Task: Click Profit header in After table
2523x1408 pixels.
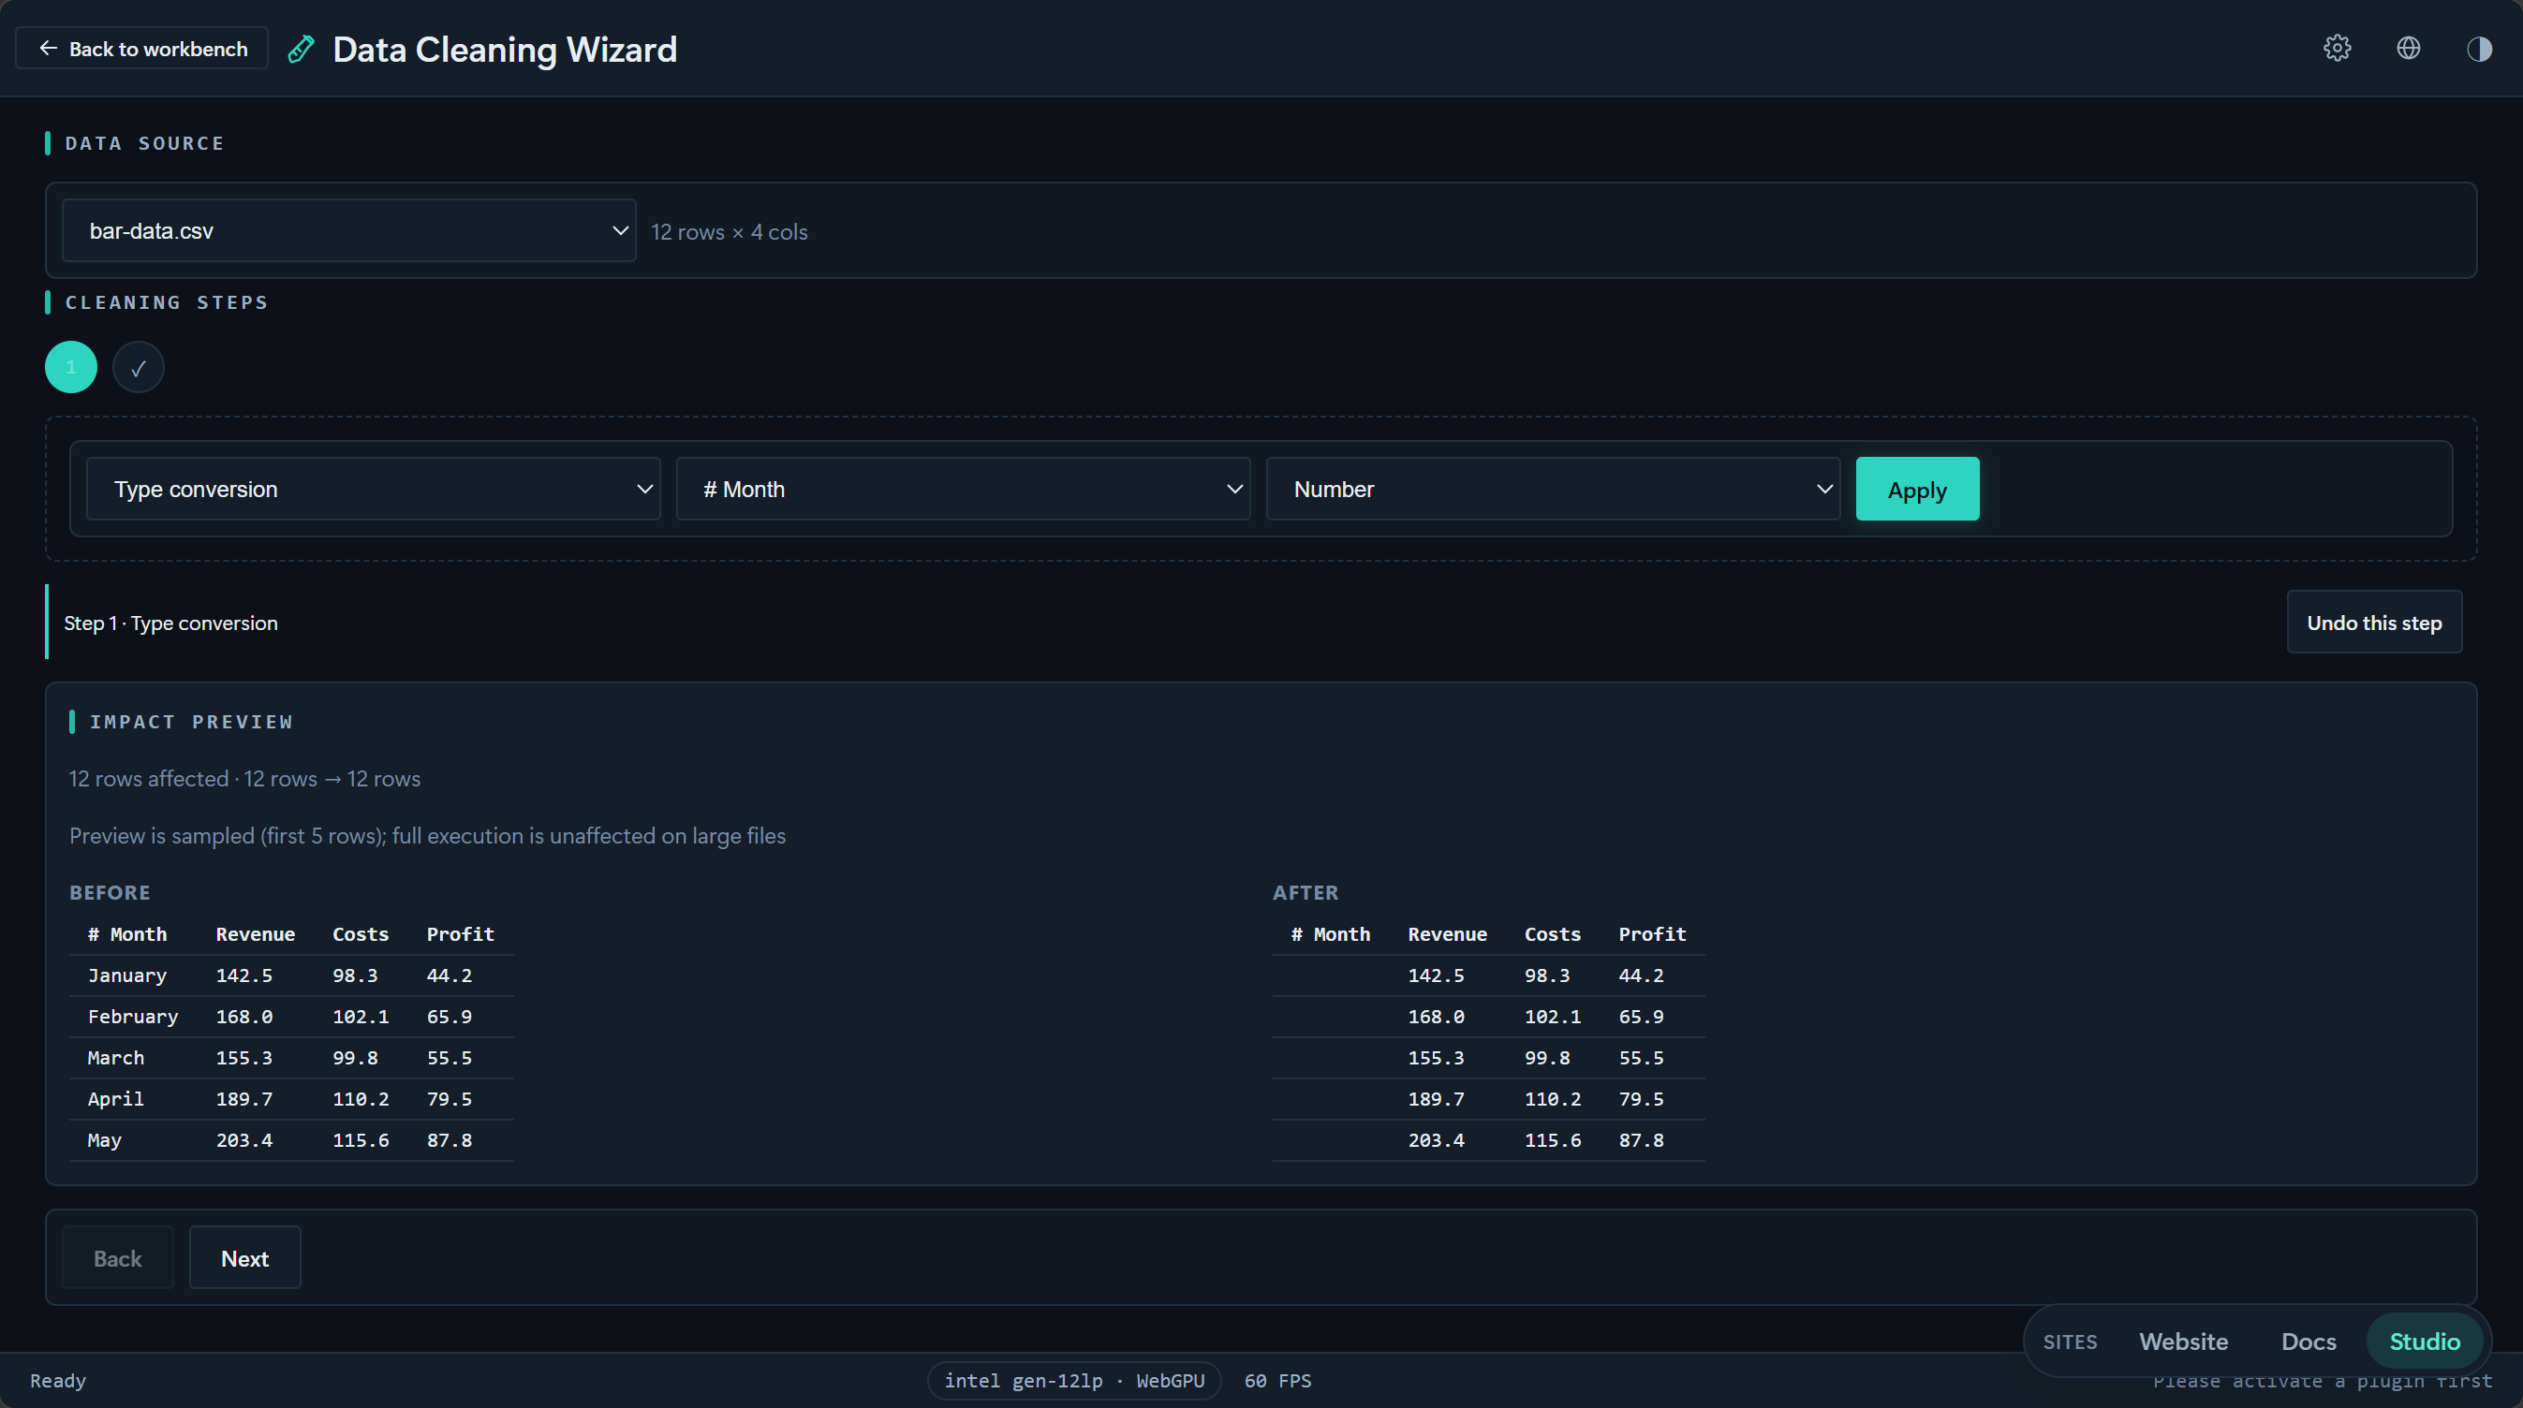Action: [x=1652, y=934]
